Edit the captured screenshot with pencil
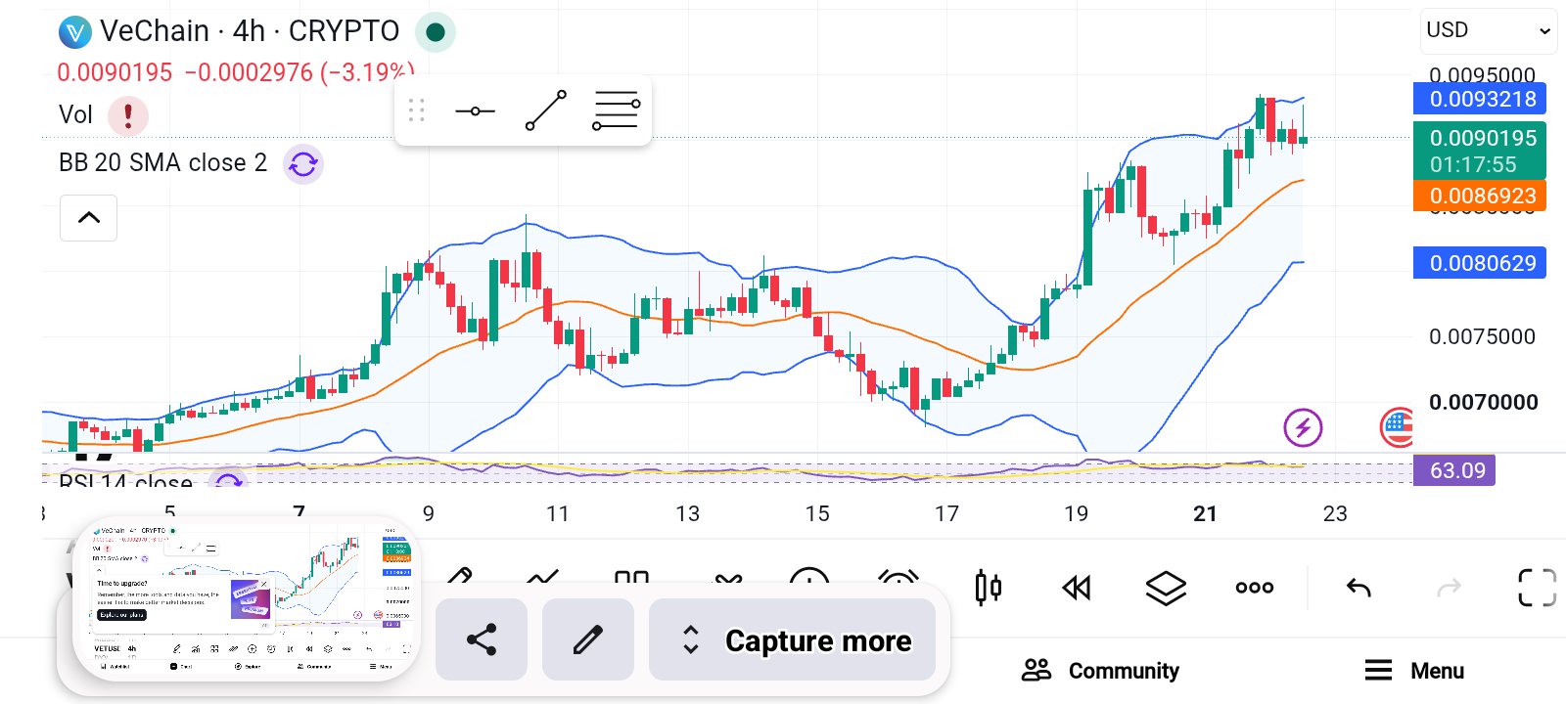The height and width of the screenshot is (704, 1566). coord(587,640)
